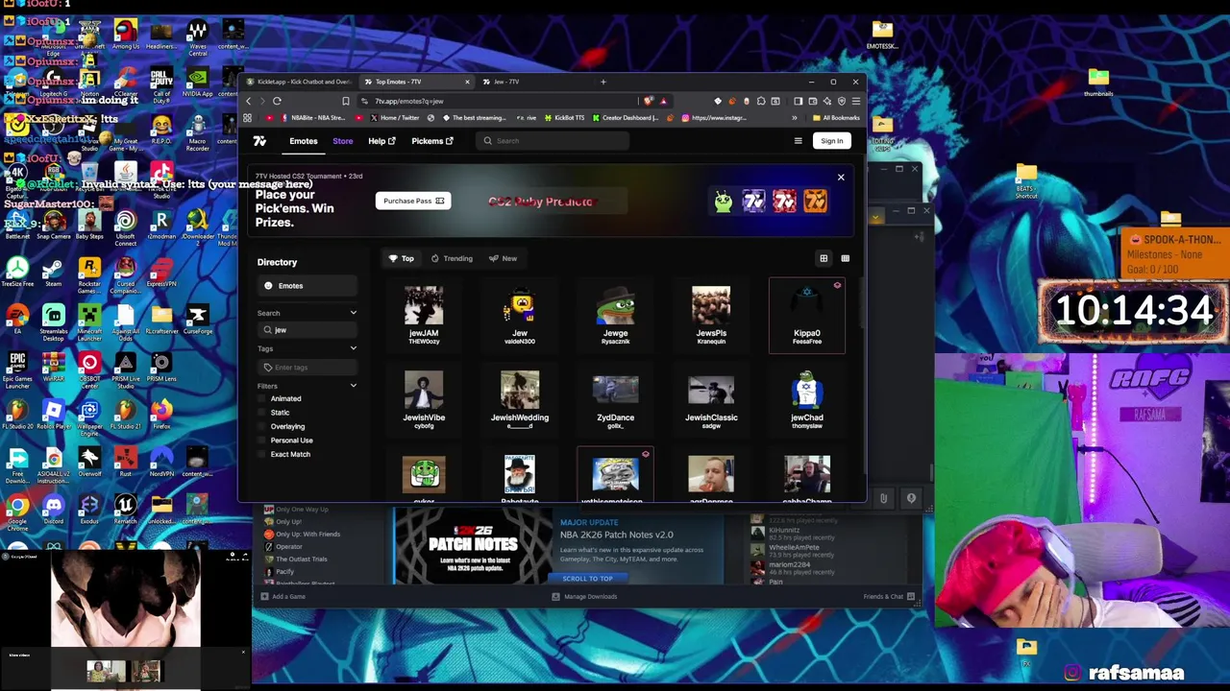Select the Trending emotes tab
This screenshot has height=691, width=1230.
click(x=452, y=258)
